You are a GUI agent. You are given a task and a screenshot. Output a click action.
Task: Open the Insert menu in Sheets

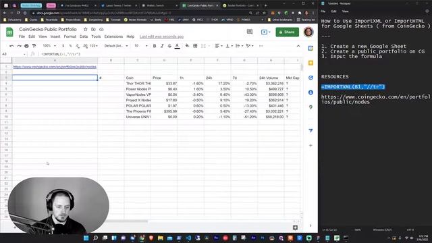tap(55, 36)
